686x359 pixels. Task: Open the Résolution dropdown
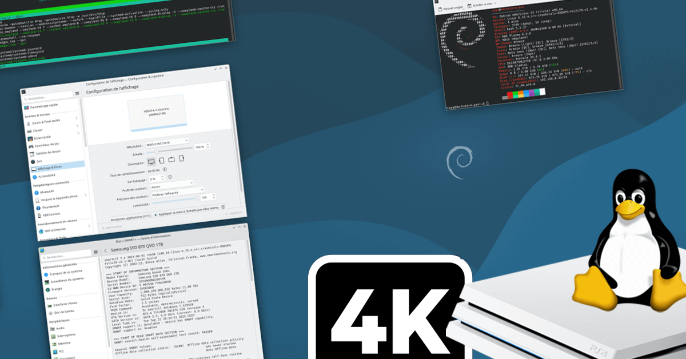coord(166,141)
